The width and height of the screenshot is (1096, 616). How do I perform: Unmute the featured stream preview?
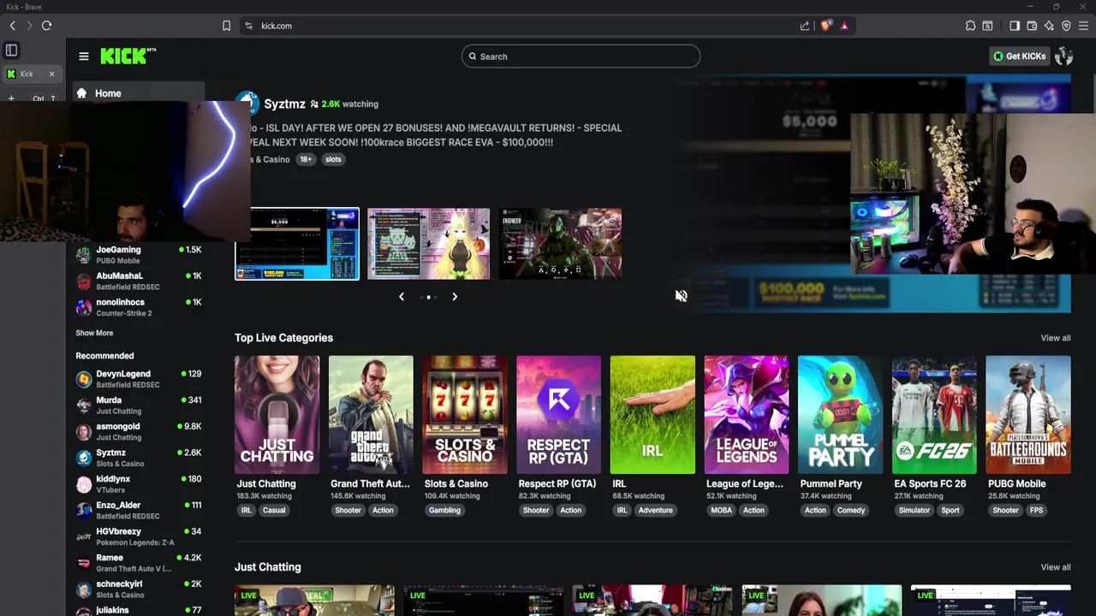[681, 296]
